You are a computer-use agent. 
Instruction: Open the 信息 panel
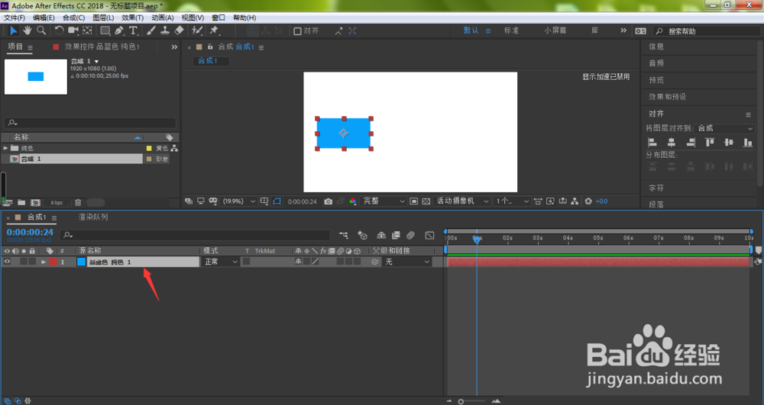(x=656, y=47)
